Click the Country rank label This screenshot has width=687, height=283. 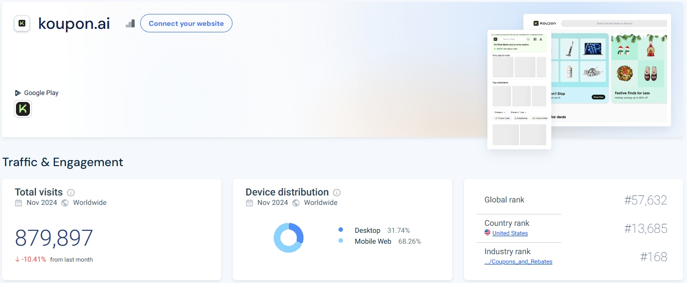(x=507, y=223)
